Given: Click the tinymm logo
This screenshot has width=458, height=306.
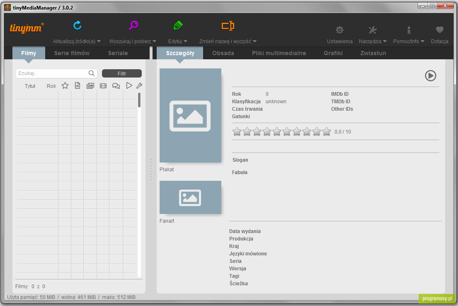Looking at the screenshot, I should 27,28.
